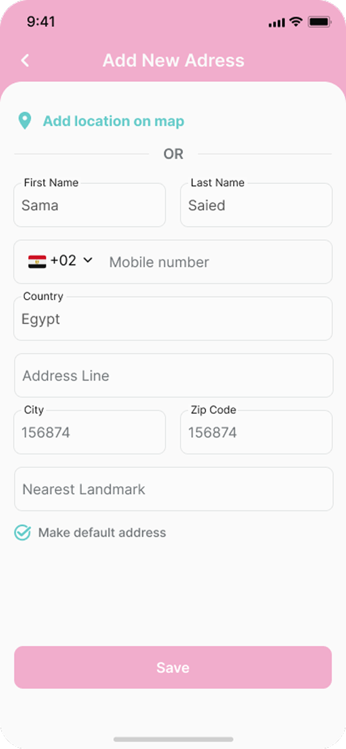Click the Save button
This screenshot has width=346, height=749.
(173, 667)
